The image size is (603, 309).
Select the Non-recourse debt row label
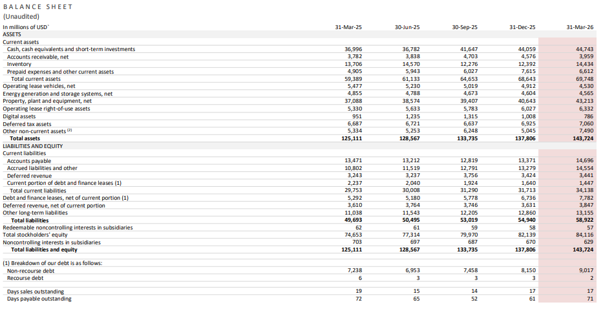pos(30,271)
